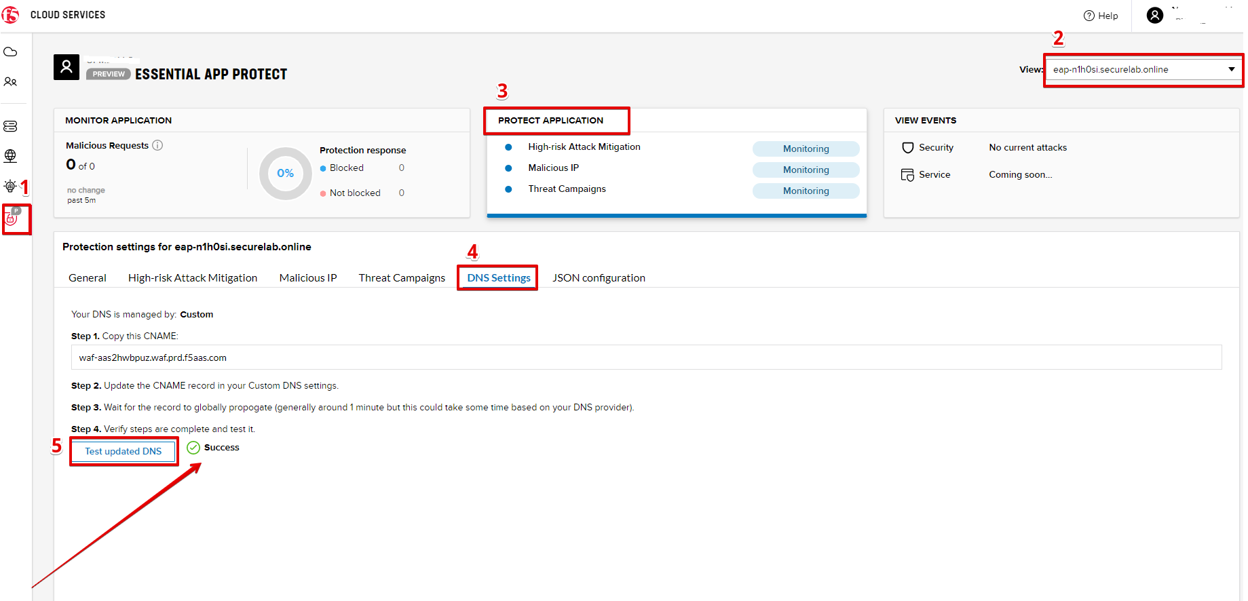Click the Help question mark icon

[x=1089, y=16]
